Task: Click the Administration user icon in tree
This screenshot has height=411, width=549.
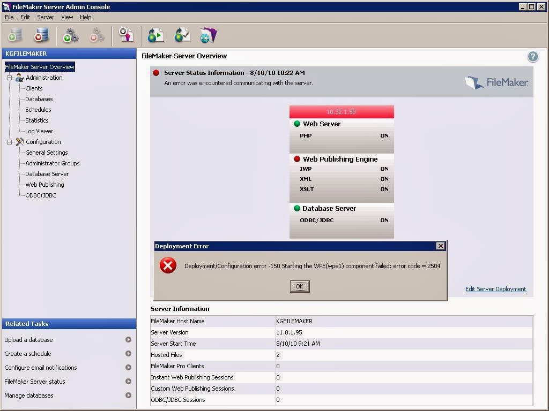Action: 20,78
